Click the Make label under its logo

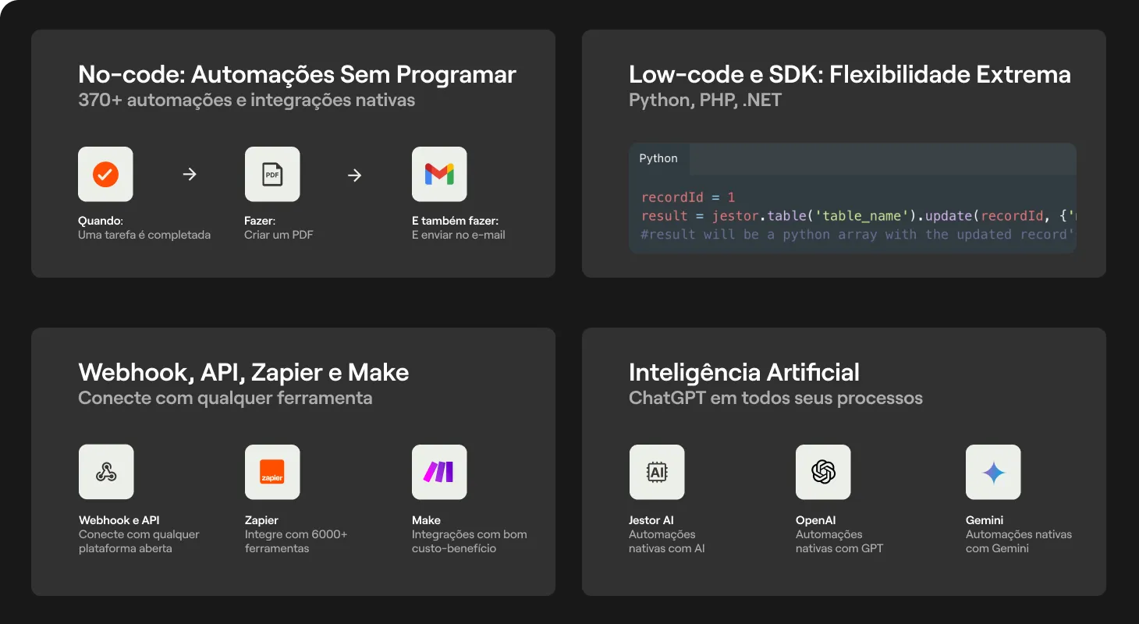pos(426,520)
